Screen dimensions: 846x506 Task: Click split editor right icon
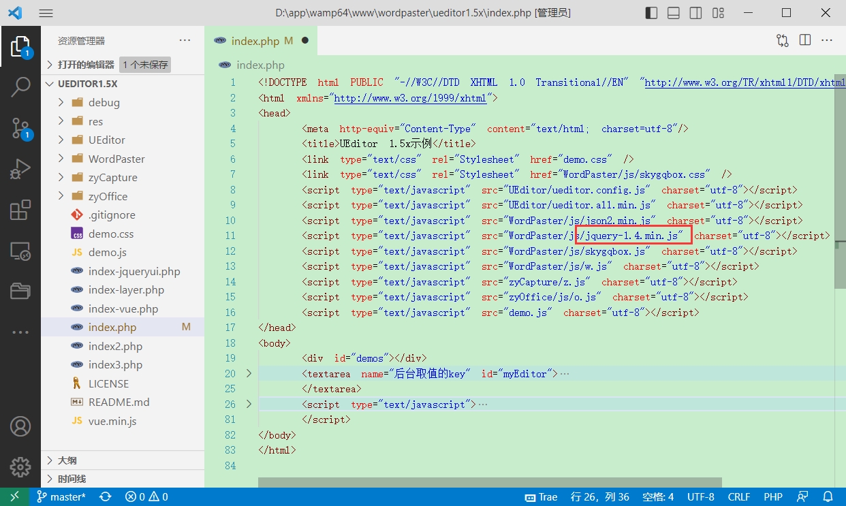[805, 40]
